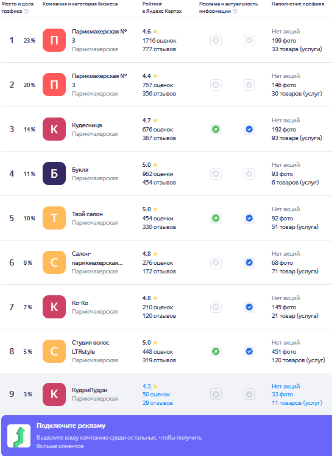Image resolution: width=332 pixels, height=456 pixels.
Task: Click the help icon beside Реклама и актуальность информации
Action: 235,12
